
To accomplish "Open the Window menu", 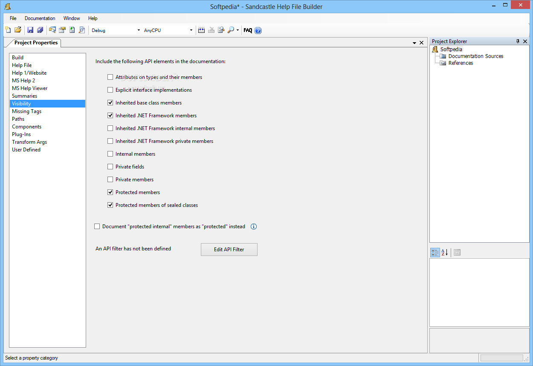I will (72, 18).
